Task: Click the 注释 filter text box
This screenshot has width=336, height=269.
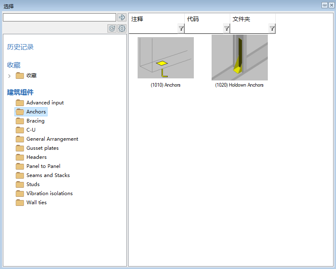Action: click(153, 29)
